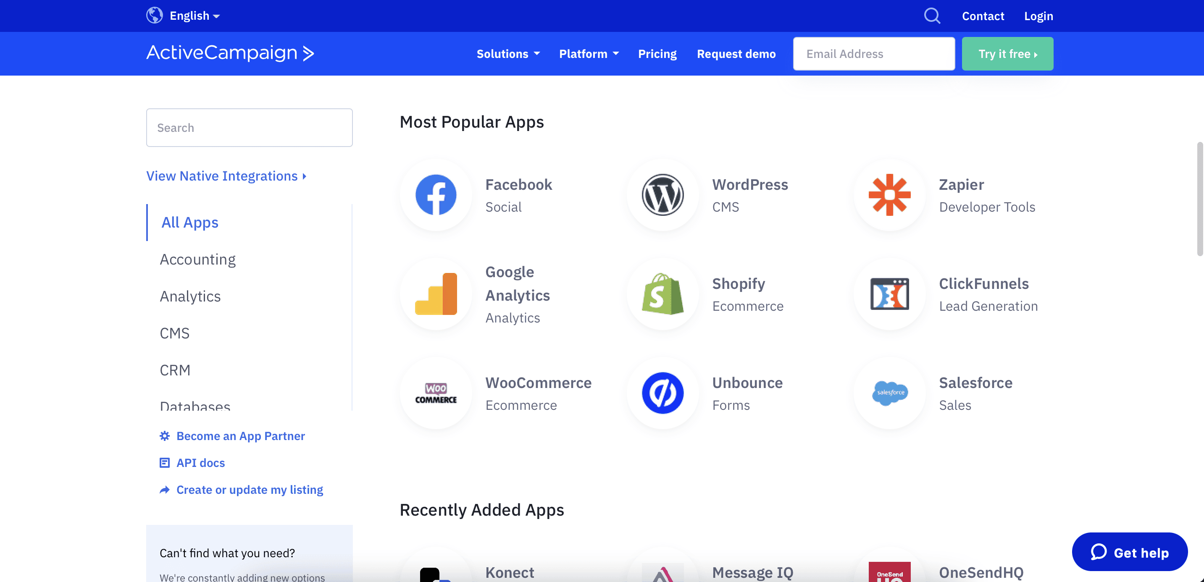Select the Analytics sidebar category
Screen dimensions: 1204x582
[x=190, y=296]
